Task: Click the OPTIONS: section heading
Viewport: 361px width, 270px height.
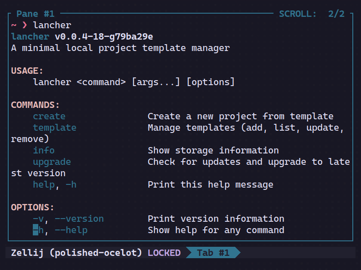Action: (32, 207)
